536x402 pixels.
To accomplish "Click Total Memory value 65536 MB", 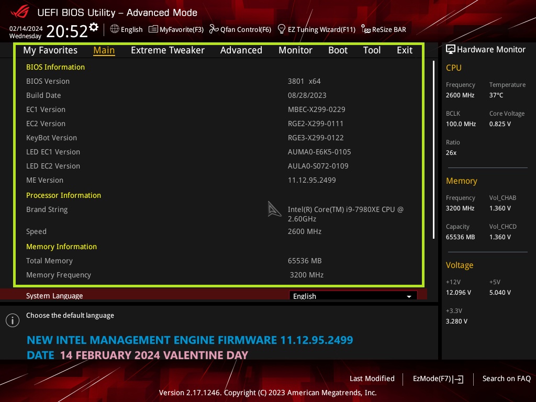I will click(x=305, y=261).
